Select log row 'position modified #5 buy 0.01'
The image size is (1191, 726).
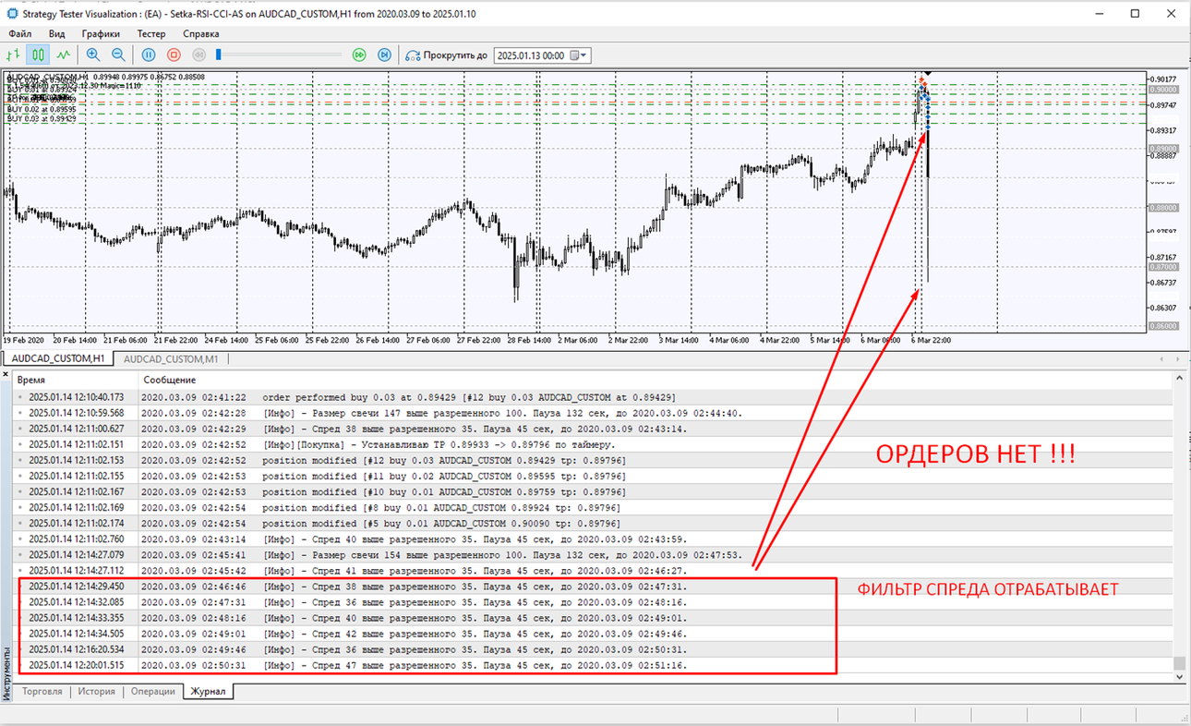(593, 523)
